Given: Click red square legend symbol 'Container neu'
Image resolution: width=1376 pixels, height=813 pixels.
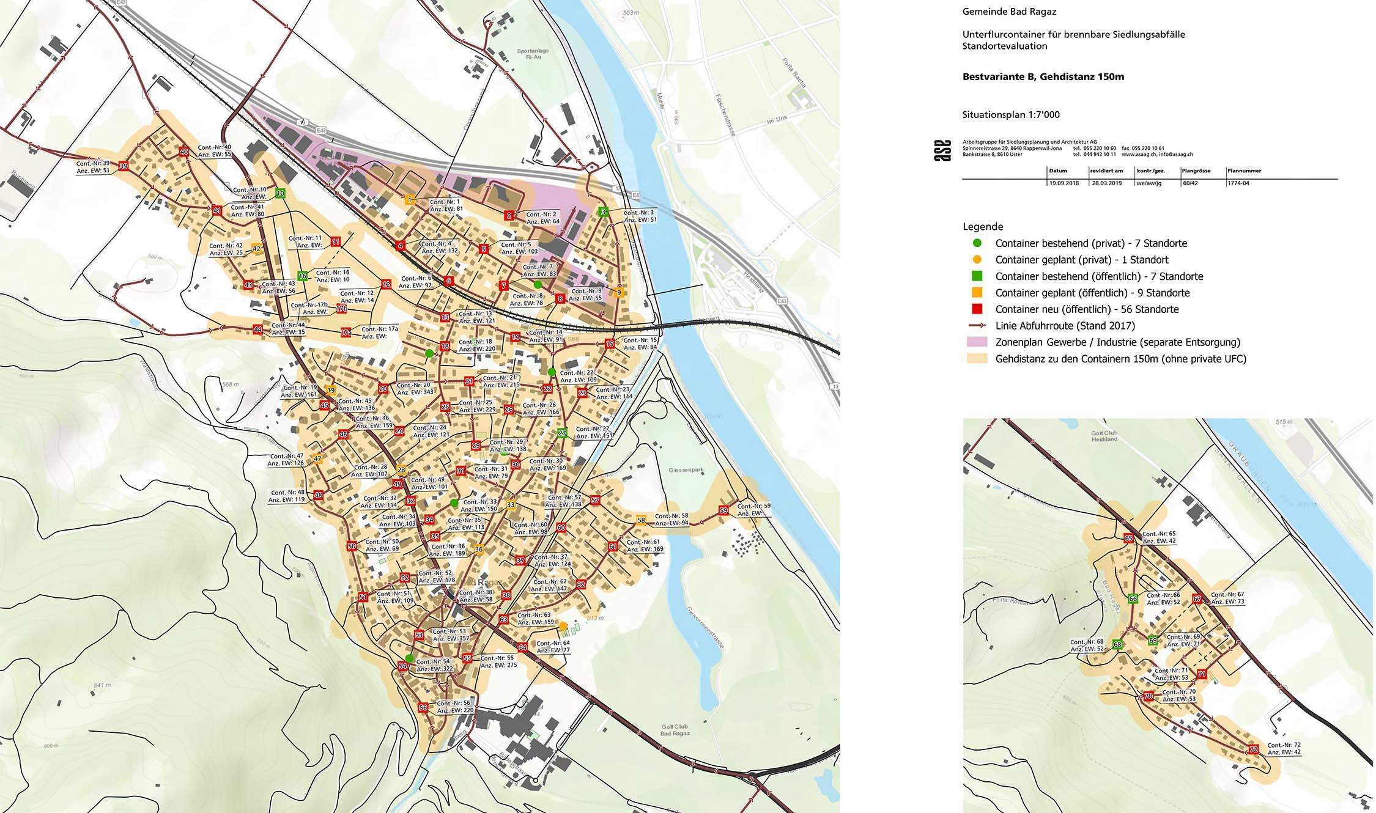Looking at the screenshot, I should click(977, 309).
